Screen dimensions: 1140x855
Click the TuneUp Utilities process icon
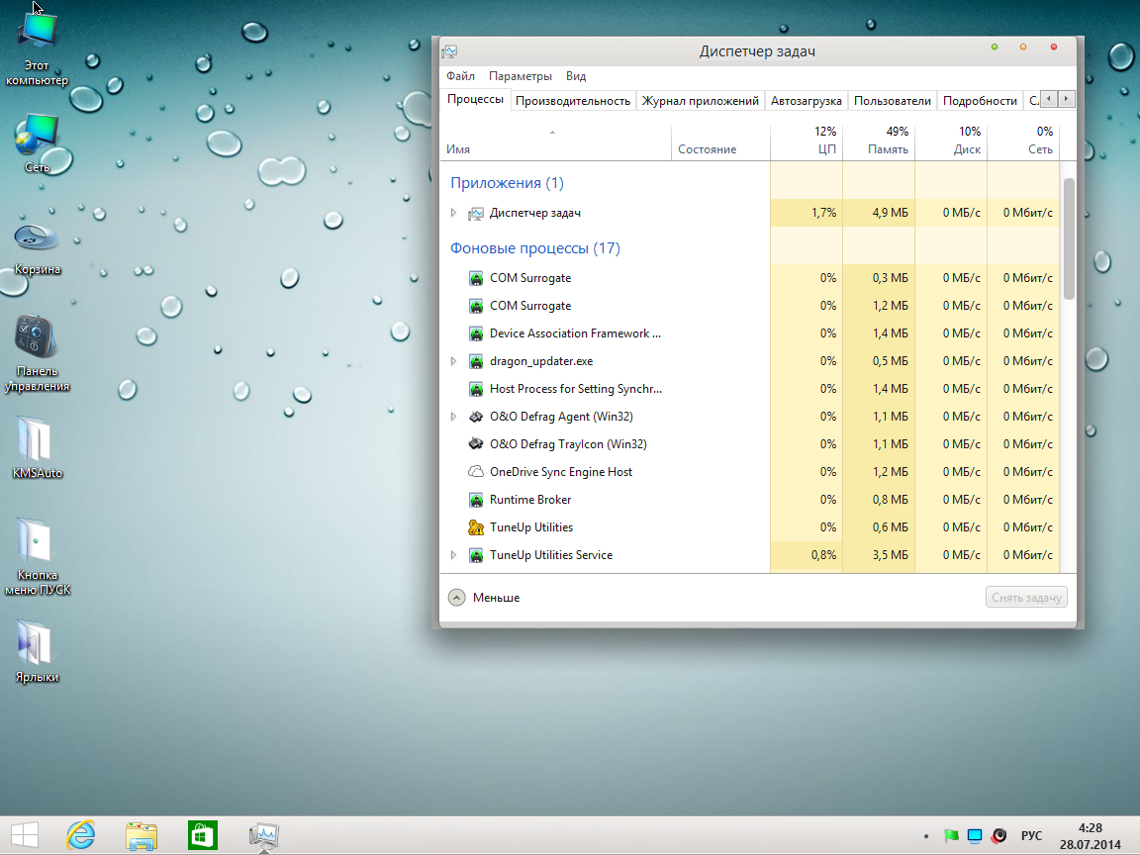(x=475, y=527)
